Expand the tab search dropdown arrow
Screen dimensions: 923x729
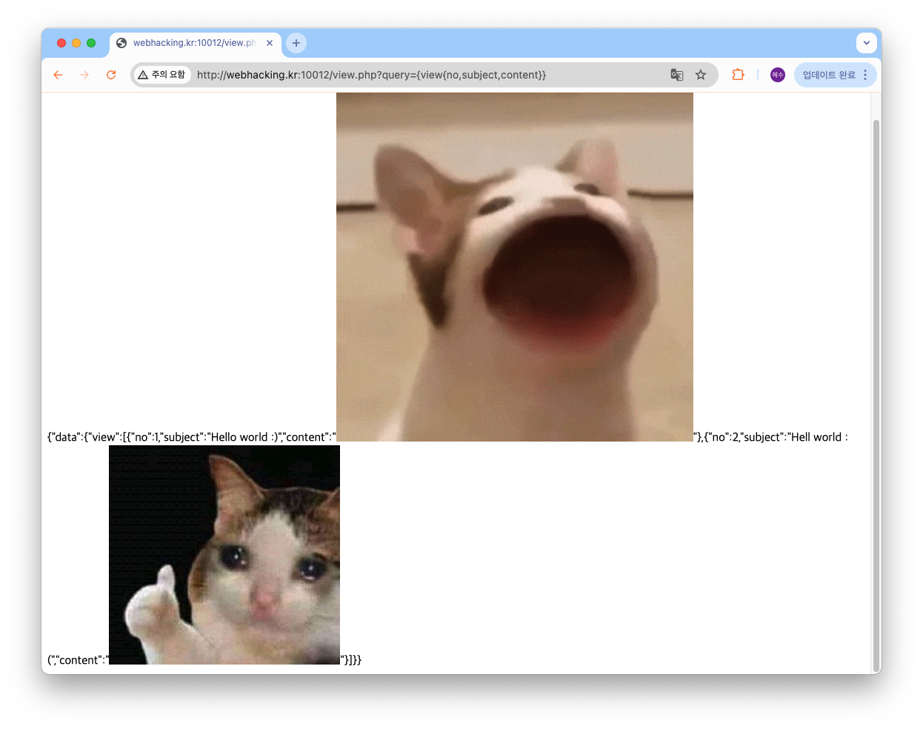click(x=867, y=43)
